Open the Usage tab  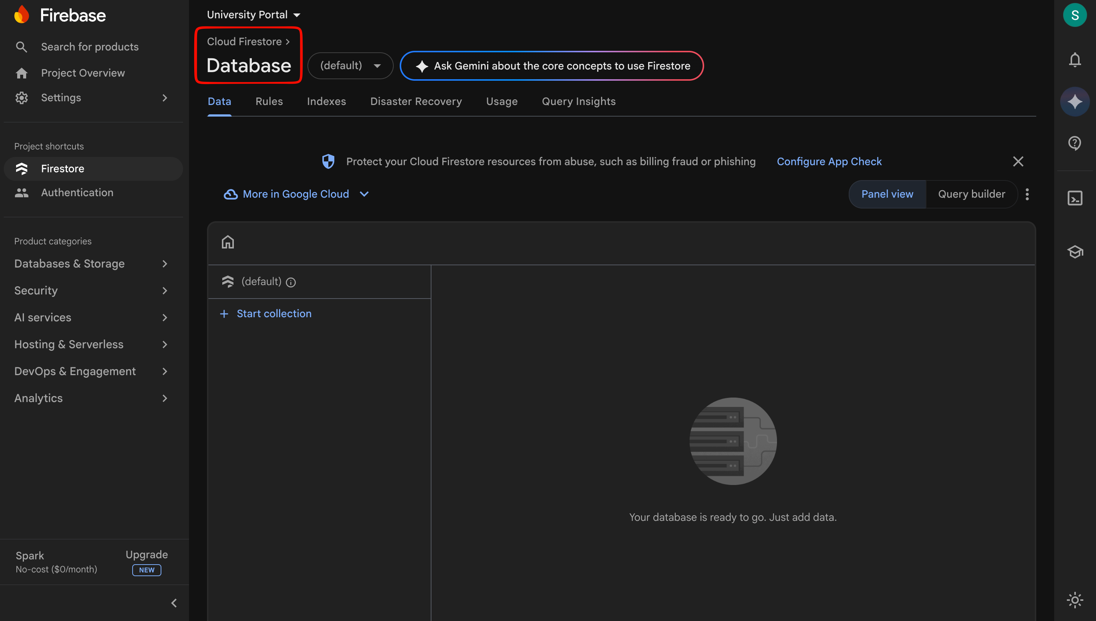502,102
